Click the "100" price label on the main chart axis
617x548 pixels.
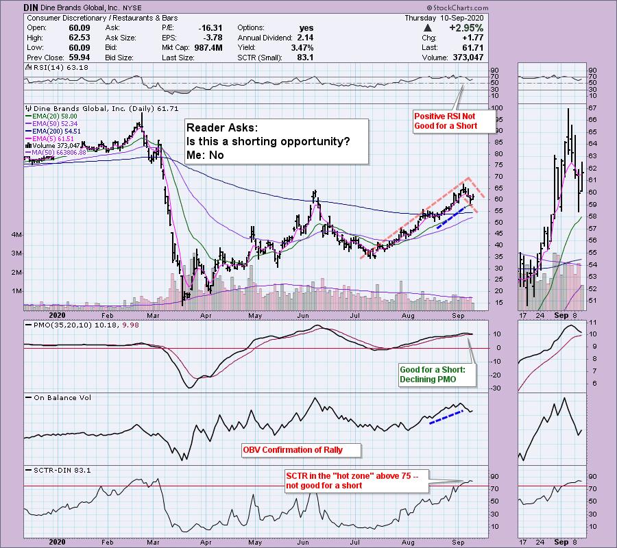(498, 108)
